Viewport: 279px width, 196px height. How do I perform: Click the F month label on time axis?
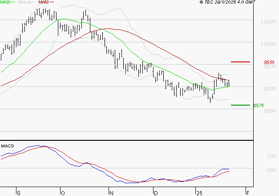(248, 193)
